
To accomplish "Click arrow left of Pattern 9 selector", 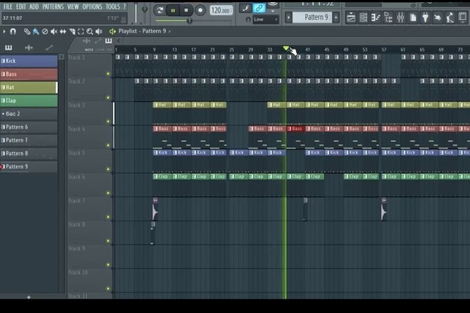I will pyautogui.click(x=288, y=17).
